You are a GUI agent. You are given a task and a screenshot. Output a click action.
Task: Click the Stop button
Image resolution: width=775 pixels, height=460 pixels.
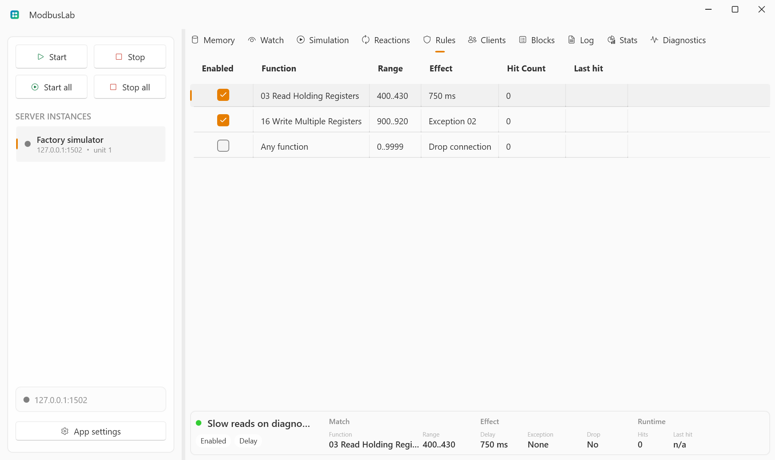pos(130,57)
